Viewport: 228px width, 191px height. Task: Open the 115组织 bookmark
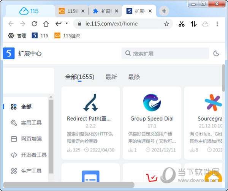[x=67, y=36]
